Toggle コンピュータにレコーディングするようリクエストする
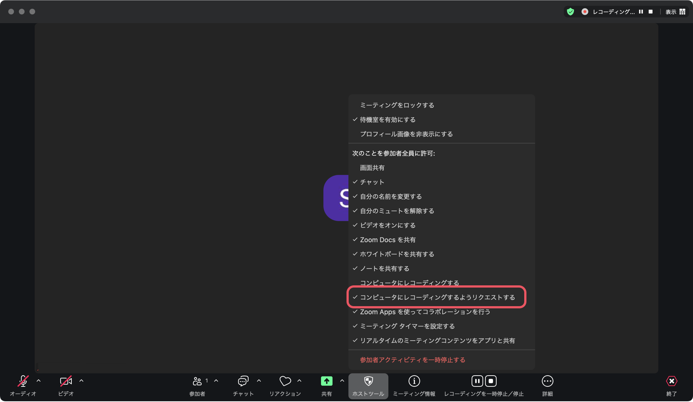Image resolution: width=693 pixels, height=402 pixels. click(x=442, y=298)
